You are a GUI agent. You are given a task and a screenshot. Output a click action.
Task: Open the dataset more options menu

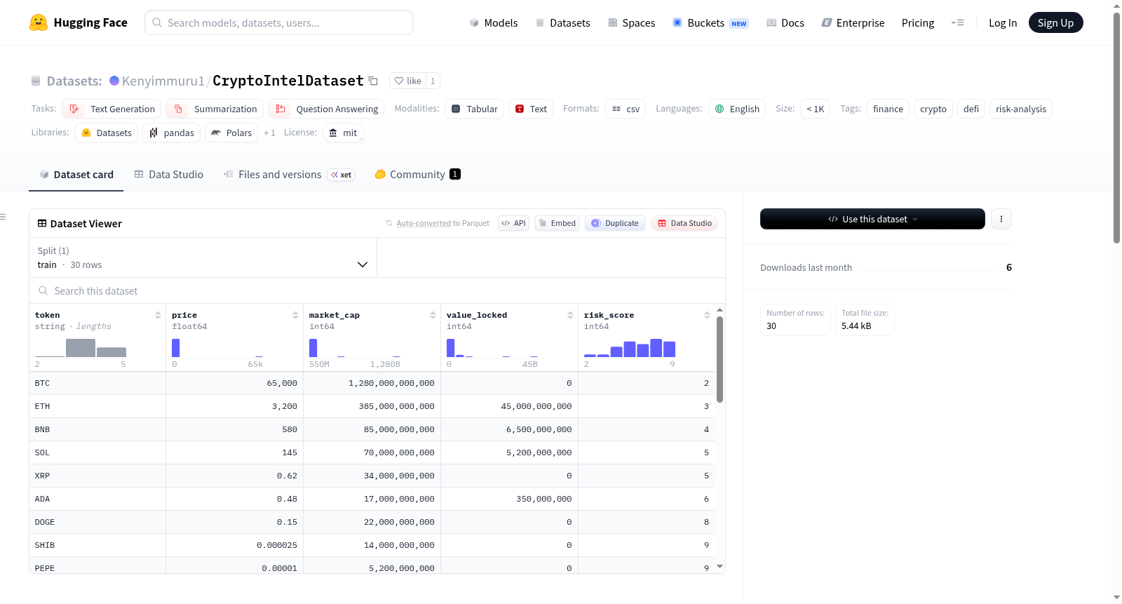1001,219
